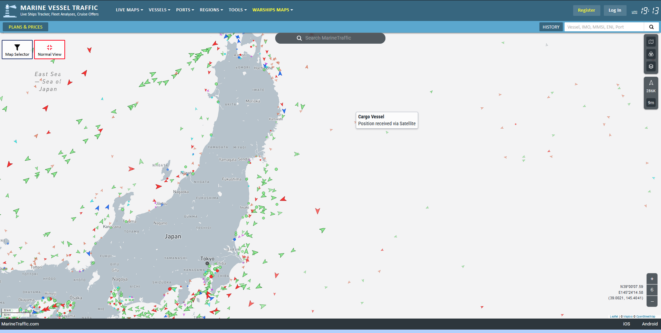Open the OpenStreetMap attribution link
Viewport: 661px width, 333px height.
(645, 316)
